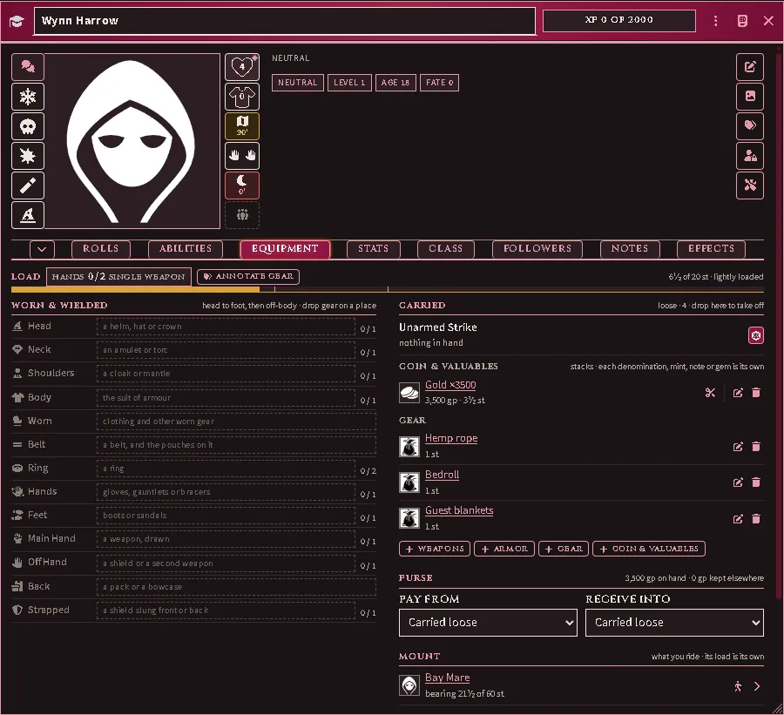Open the Gold ×3500 link
Screen dimensions: 784x715
click(x=450, y=385)
